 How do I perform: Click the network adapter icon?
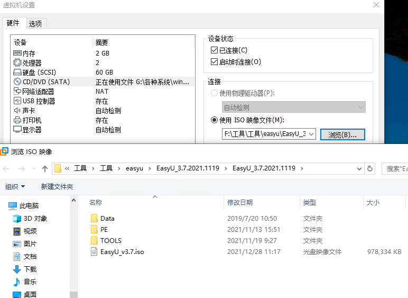point(17,92)
